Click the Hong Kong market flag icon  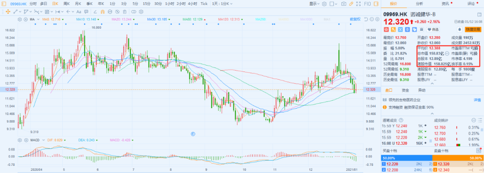tap(386, 30)
